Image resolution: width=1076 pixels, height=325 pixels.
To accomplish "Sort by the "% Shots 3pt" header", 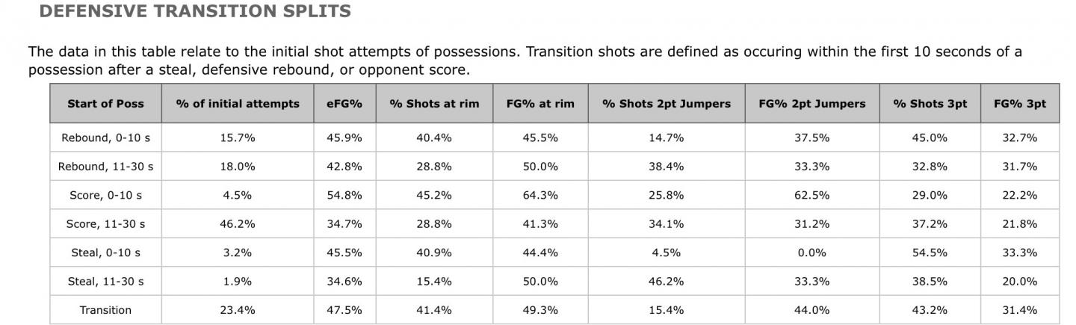I will point(930,104).
